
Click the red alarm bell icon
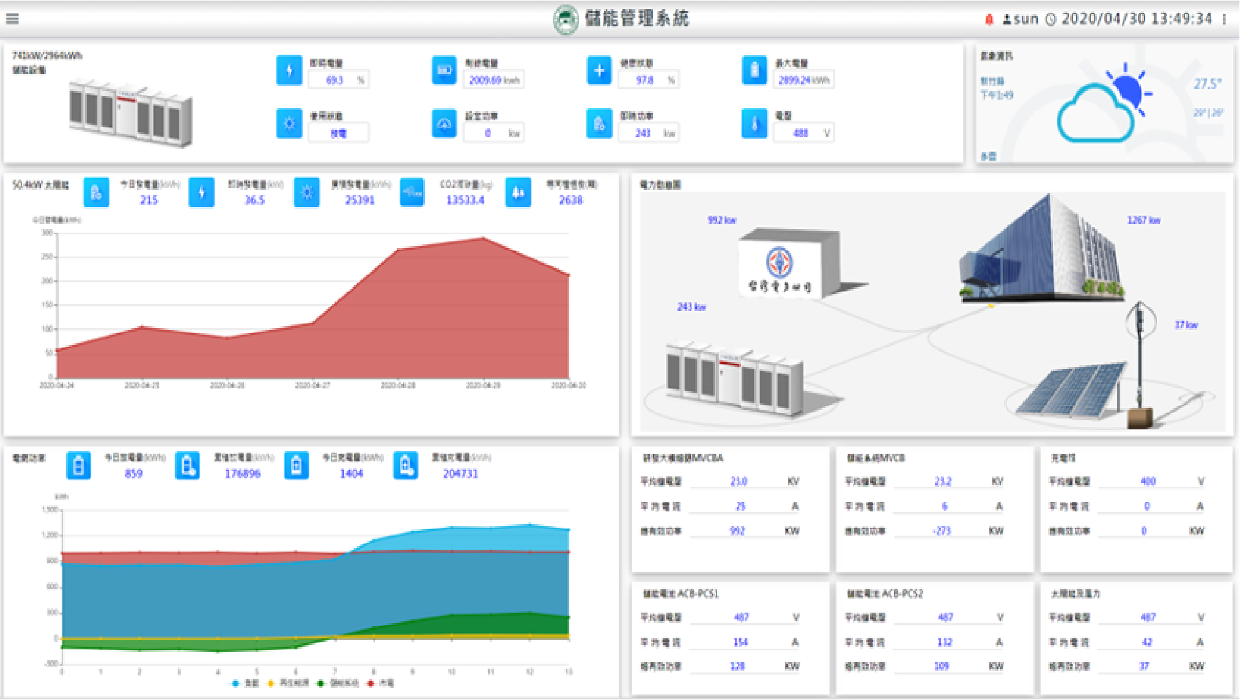tap(989, 19)
